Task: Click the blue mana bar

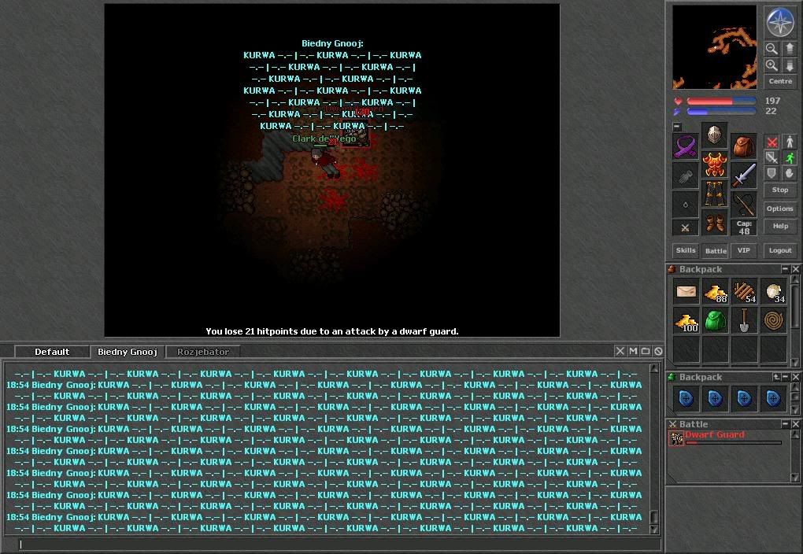Action: (722, 112)
